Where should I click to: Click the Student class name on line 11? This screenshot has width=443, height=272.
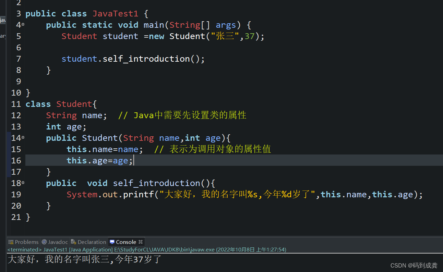[74, 104]
